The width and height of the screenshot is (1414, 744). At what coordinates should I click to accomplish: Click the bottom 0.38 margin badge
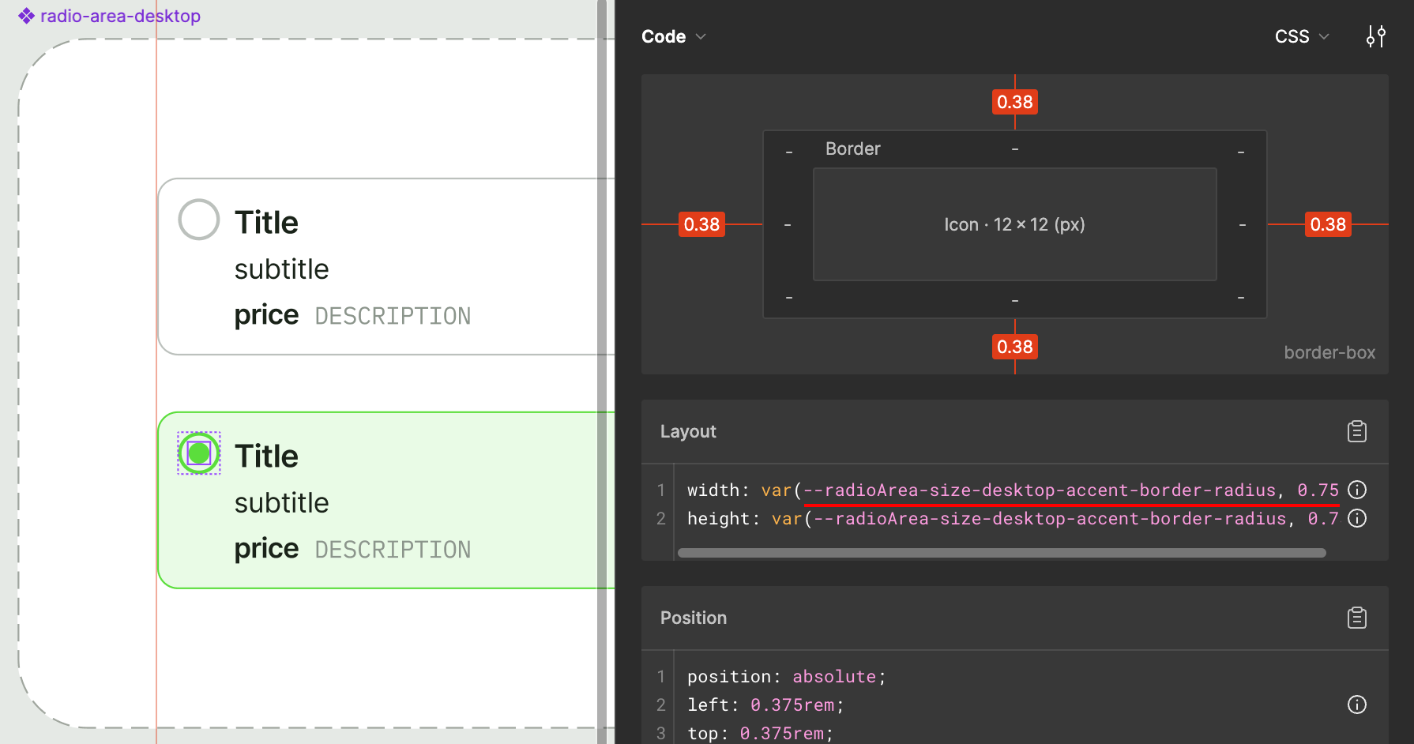tap(1015, 347)
